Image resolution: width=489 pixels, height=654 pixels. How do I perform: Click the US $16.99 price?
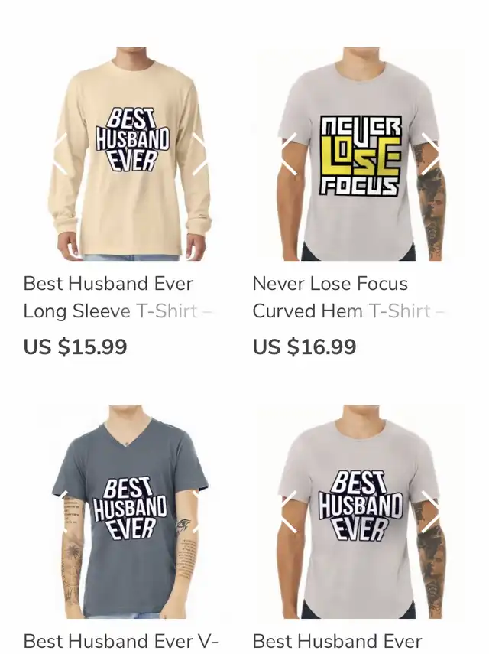coord(305,347)
